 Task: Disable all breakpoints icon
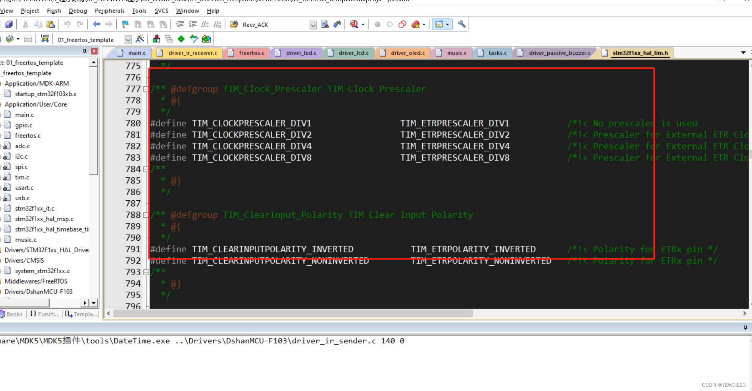click(402, 25)
